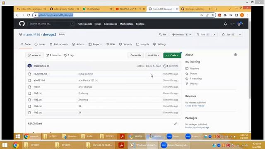Expand the Star lists dropdown arrow

tap(240, 34)
